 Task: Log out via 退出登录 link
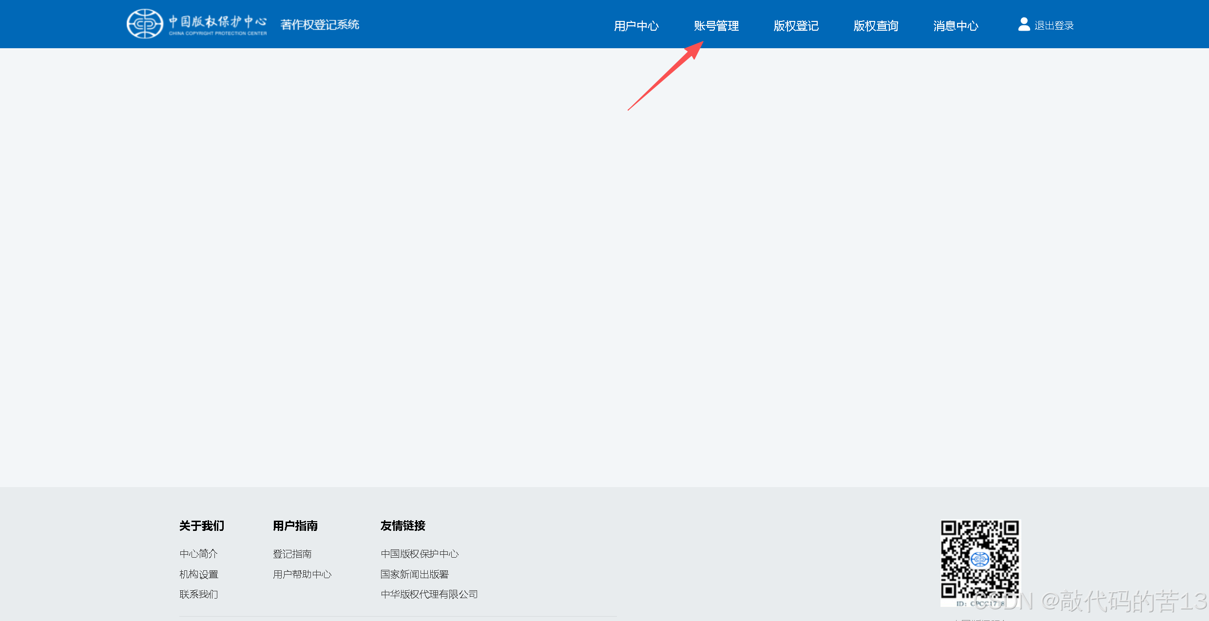pos(1054,26)
